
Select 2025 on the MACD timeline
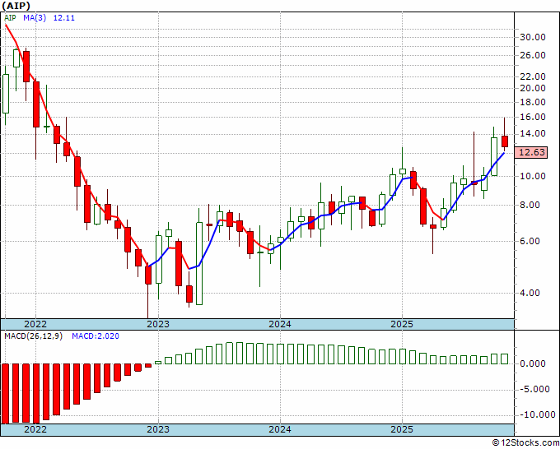pyautogui.click(x=402, y=429)
